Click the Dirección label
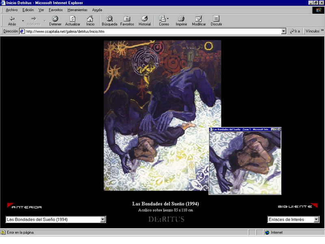 [x=11, y=31]
